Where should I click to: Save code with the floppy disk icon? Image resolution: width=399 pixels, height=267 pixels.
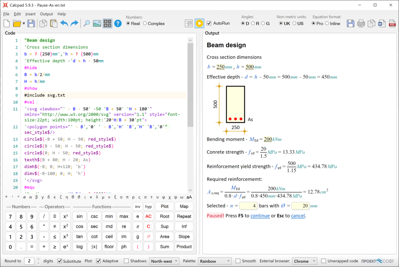tap(31, 24)
